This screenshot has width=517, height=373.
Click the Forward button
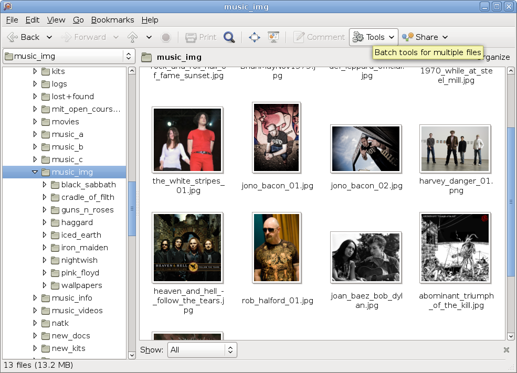pos(84,37)
